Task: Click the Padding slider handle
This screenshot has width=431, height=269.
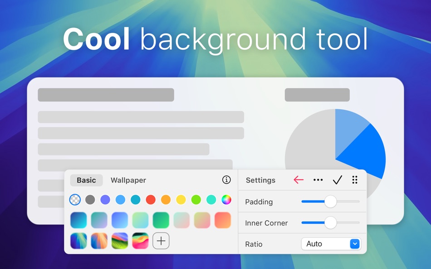Action: point(330,202)
